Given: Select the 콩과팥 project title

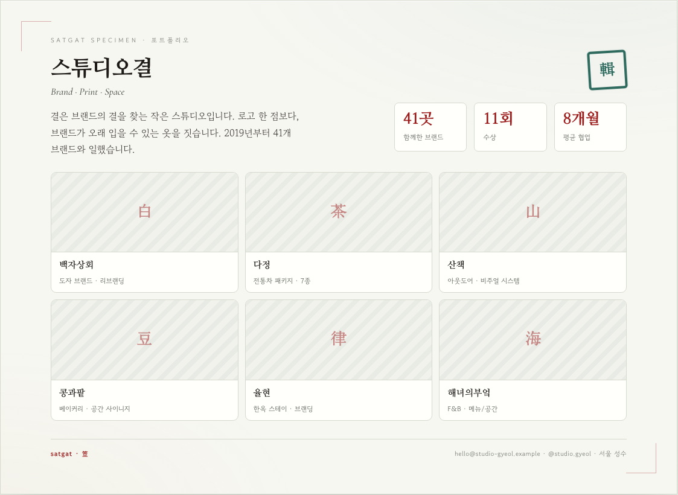Looking at the screenshot, I should pos(72,392).
